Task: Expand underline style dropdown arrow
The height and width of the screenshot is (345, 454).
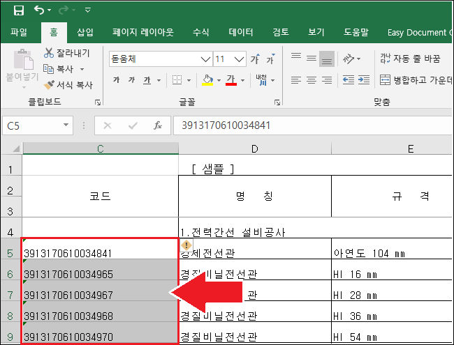Action: [x=159, y=80]
